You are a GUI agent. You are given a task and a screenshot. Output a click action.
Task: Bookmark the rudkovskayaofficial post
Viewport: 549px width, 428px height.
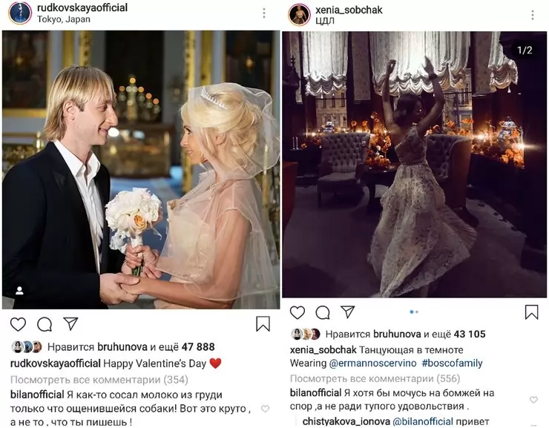tap(263, 324)
